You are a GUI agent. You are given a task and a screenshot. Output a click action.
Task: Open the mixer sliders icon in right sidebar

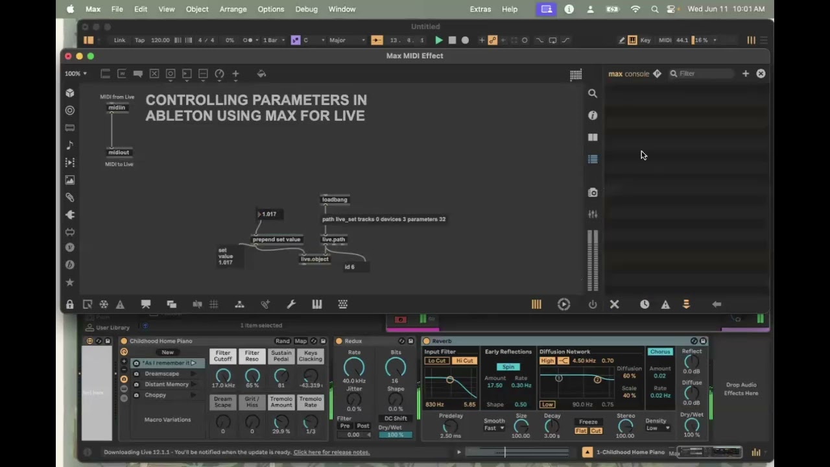point(593,214)
